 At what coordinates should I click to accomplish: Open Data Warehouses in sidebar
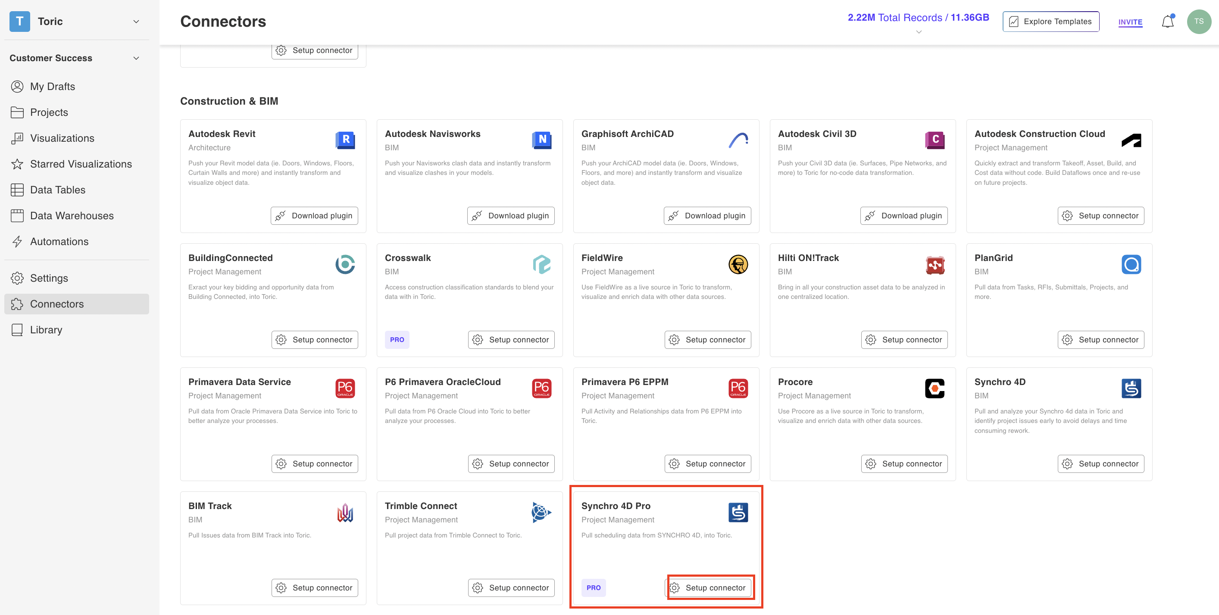(77, 216)
